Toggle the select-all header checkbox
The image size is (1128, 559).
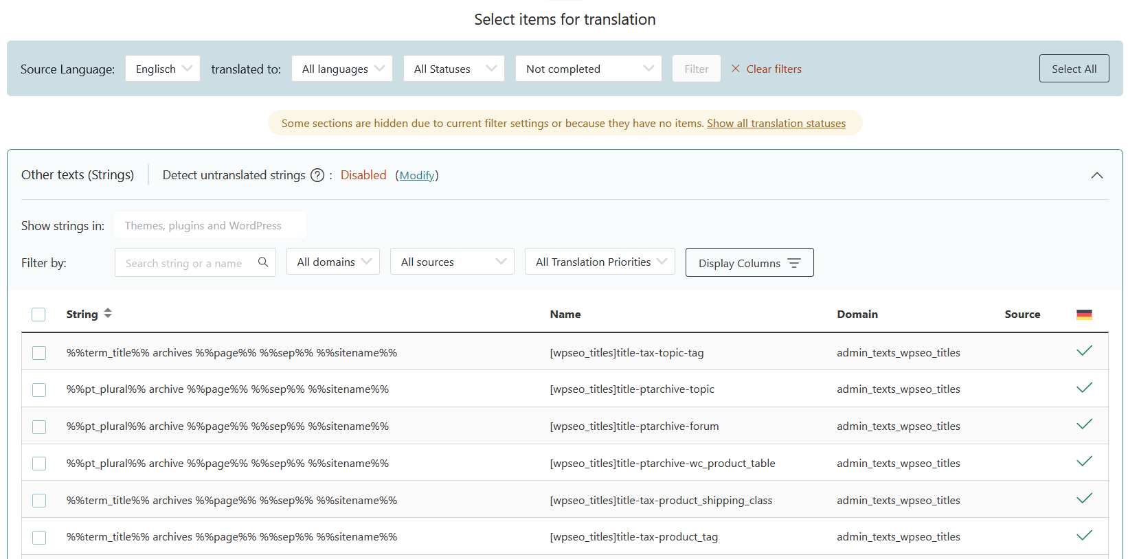point(38,315)
